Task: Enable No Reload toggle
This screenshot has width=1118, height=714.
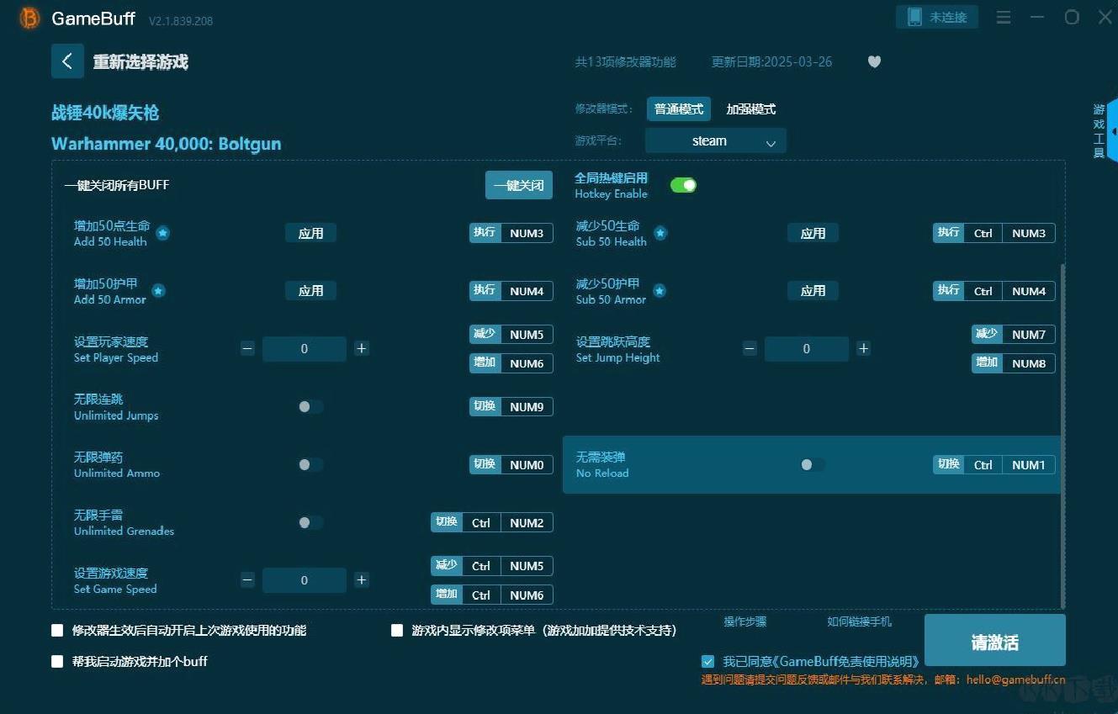Action: click(x=812, y=464)
